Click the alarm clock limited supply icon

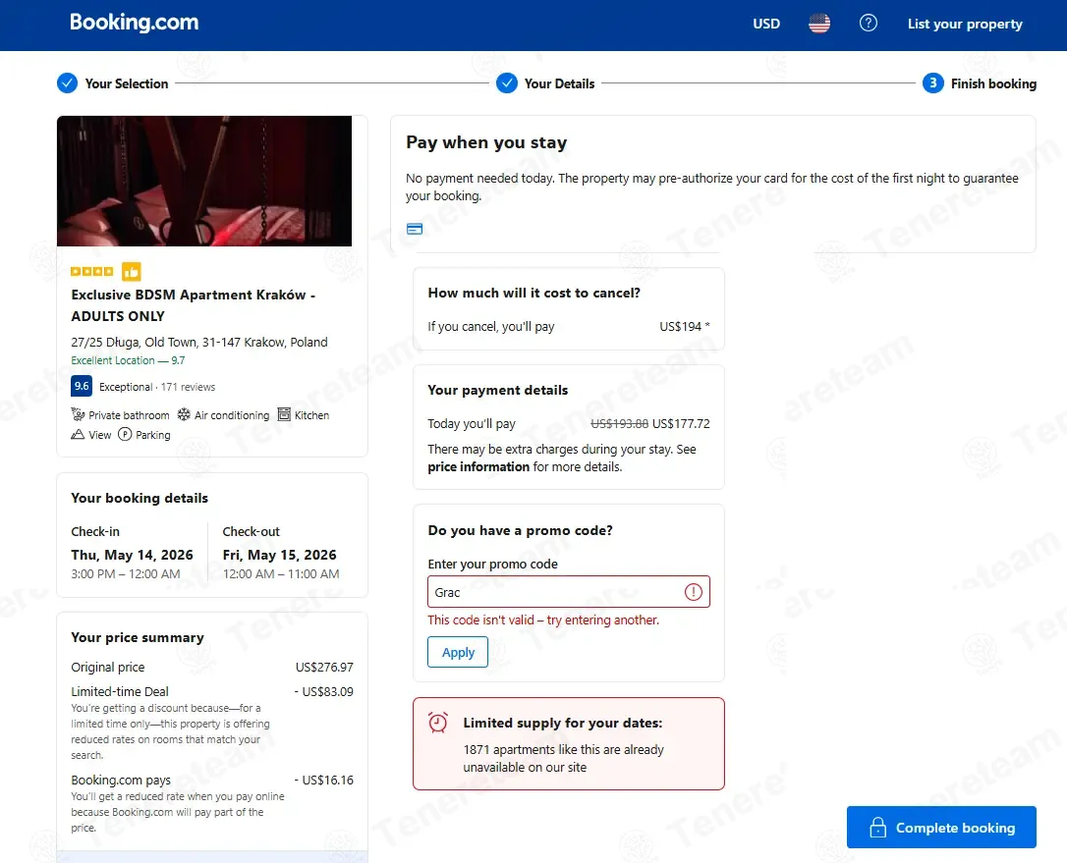[438, 723]
